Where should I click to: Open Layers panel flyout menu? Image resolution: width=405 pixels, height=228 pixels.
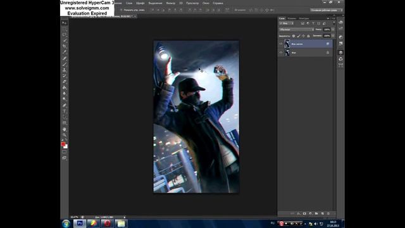(x=334, y=18)
